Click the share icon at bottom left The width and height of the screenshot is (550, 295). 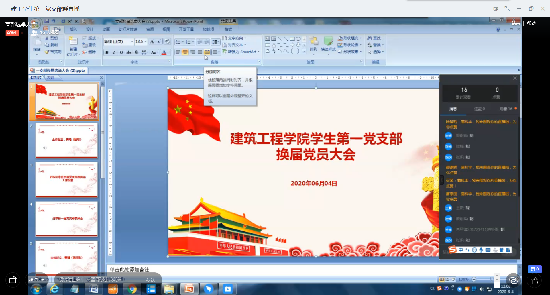[x=13, y=280]
